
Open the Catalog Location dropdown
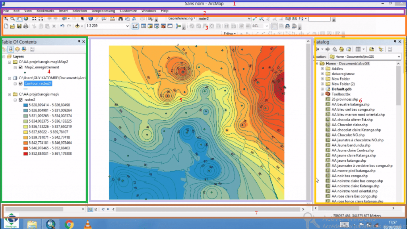[399, 57]
